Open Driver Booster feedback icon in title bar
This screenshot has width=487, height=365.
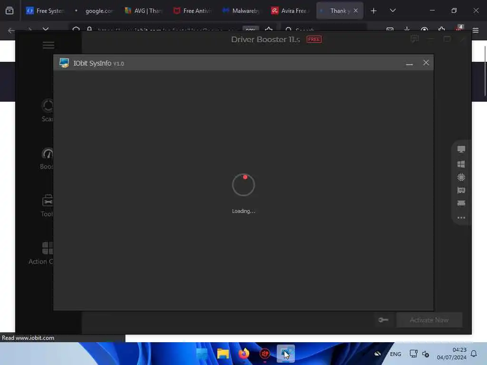click(415, 39)
